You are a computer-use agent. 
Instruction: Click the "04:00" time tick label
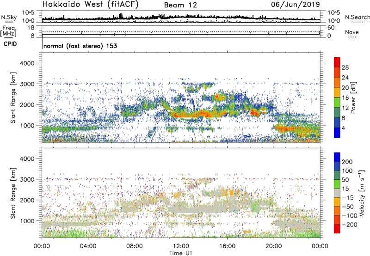(x=88, y=246)
